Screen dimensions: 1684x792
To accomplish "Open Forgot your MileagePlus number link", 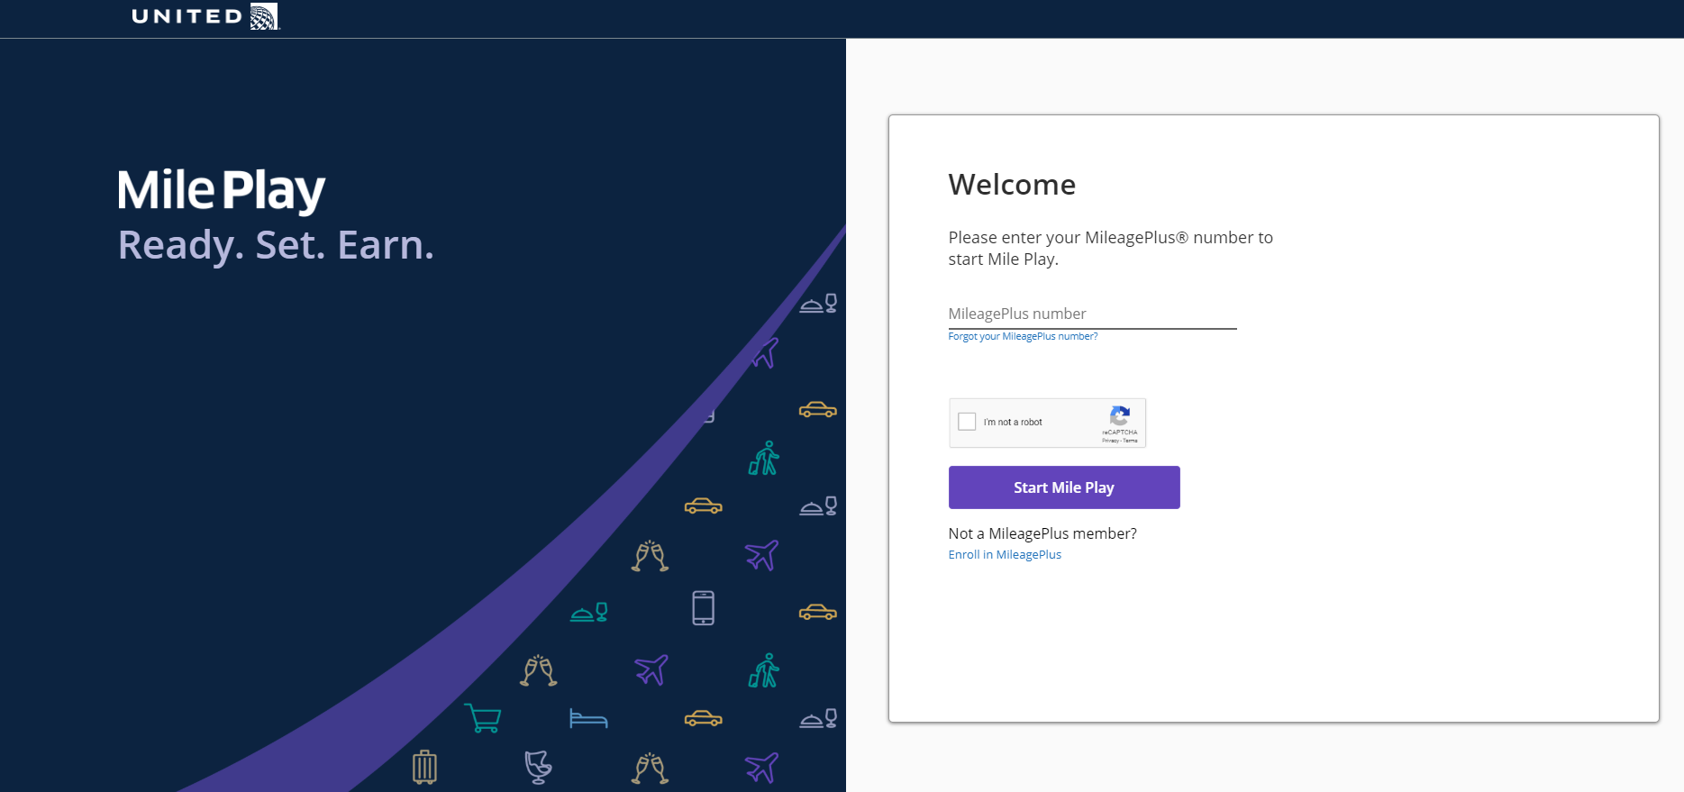I will pos(1023,336).
